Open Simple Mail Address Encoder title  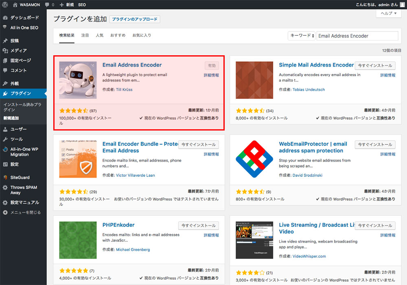tap(316, 65)
